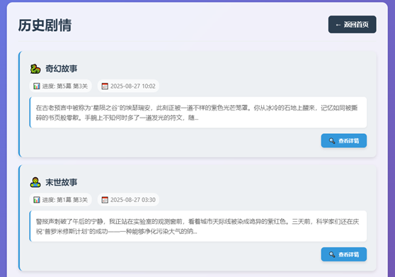The image size is (395, 277).
Task: Click the magnifier icon in 末世故事's 查看详情 button
Action: (332, 254)
